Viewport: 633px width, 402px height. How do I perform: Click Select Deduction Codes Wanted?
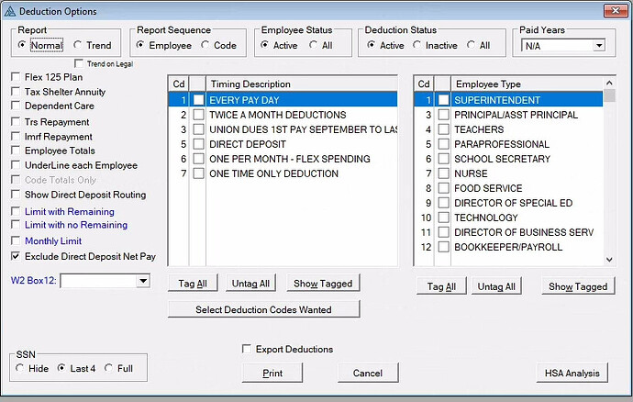click(263, 309)
